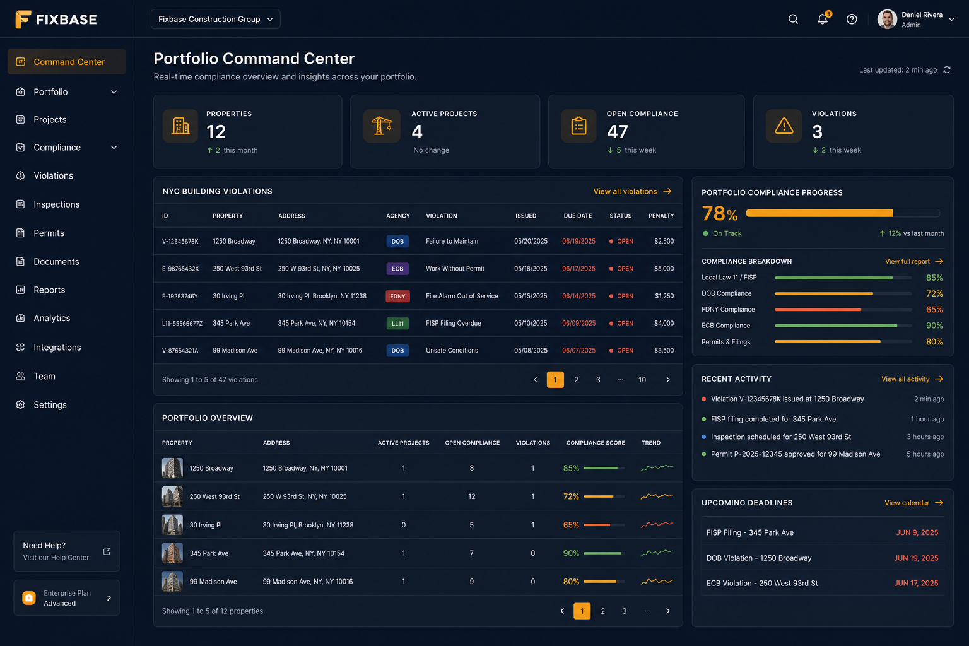Image resolution: width=969 pixels, height=646 pixels.
Task: Click the Documents sidebar icon
Action: click(21, 261)
